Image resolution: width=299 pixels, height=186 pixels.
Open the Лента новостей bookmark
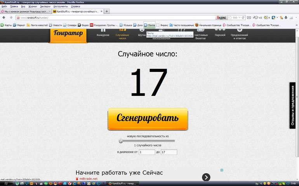pyautogui.click(x=37, y=25)
